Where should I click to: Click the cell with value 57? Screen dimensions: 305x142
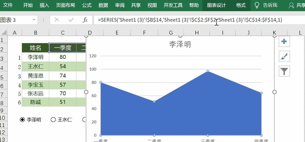point(63,85)
